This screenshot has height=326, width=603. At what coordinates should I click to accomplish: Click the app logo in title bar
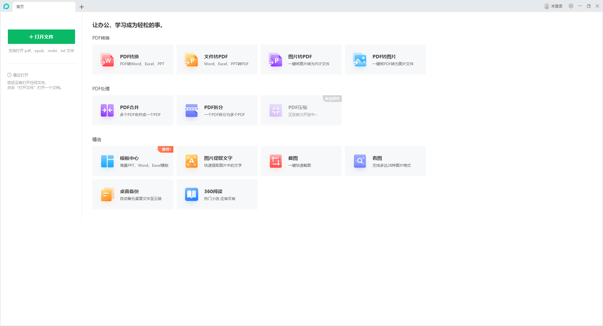point(6,6)
